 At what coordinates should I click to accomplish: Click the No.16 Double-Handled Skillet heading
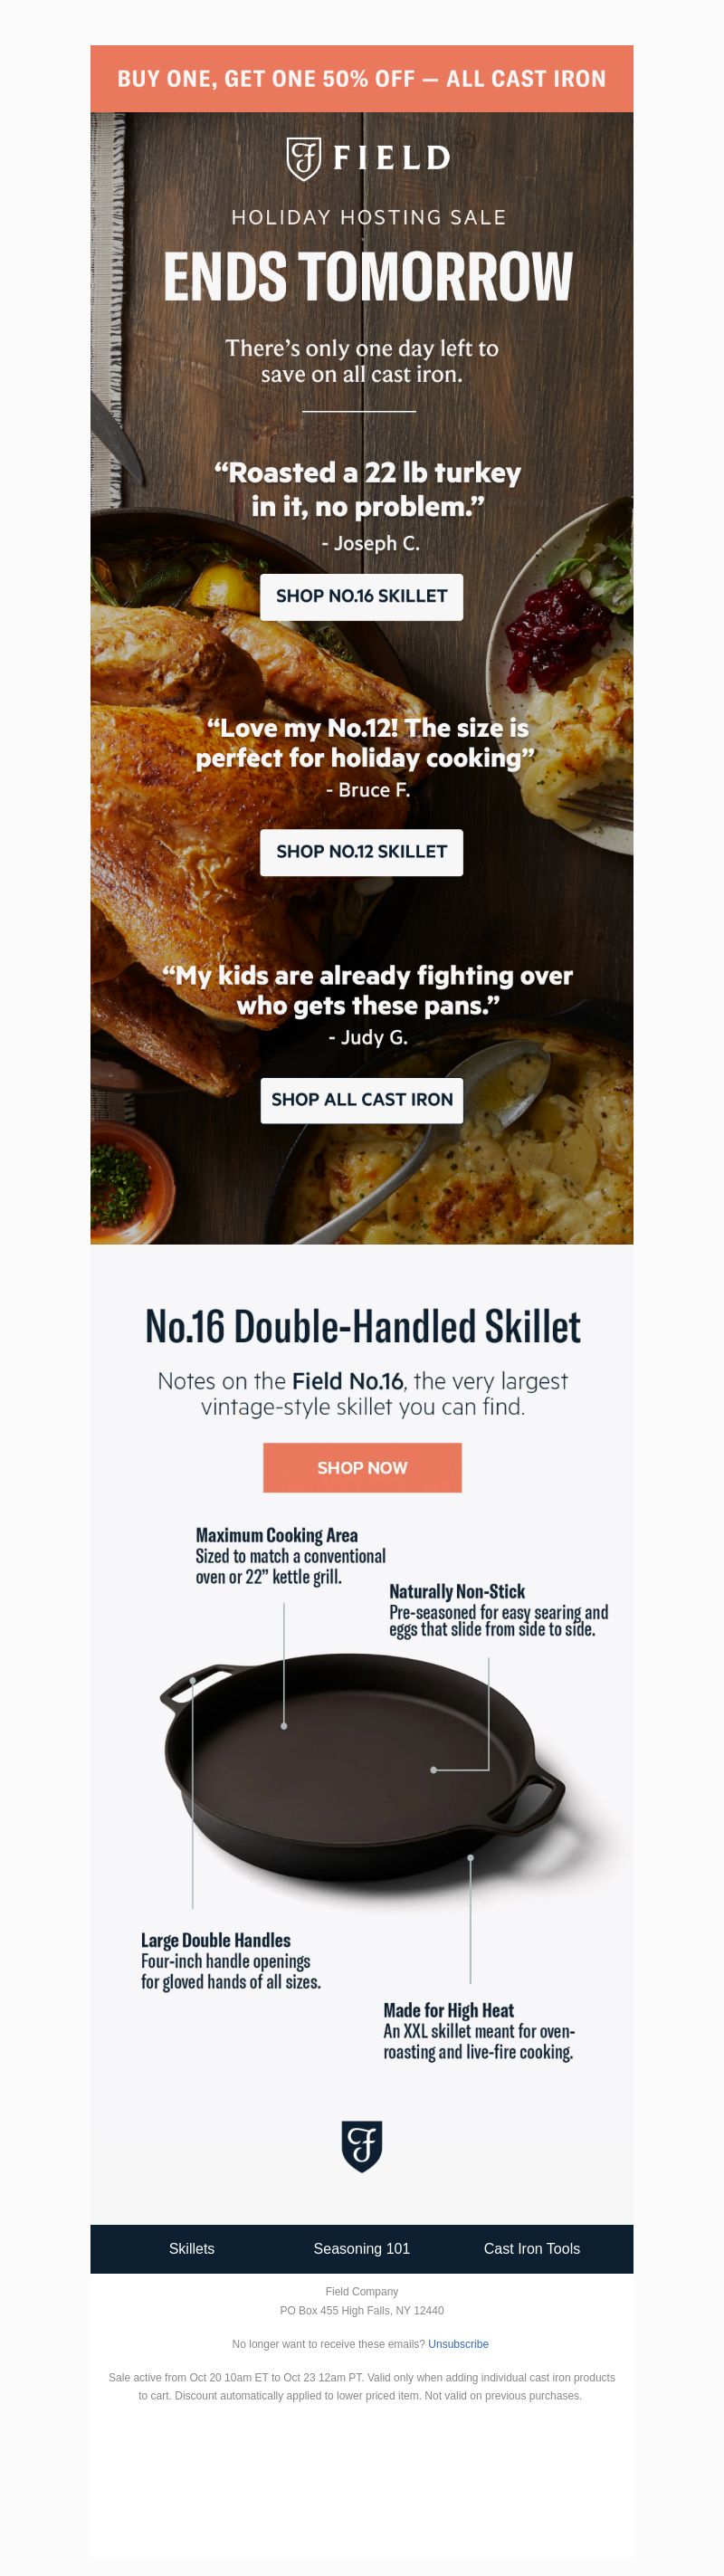pos(362,1326)
